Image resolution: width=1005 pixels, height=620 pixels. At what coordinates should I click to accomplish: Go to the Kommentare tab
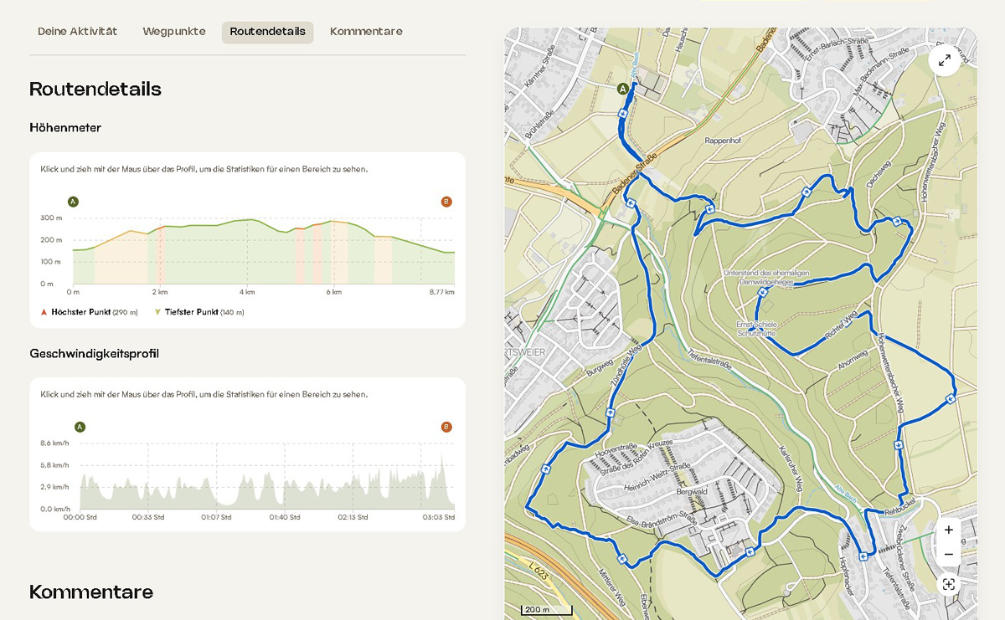[x=366, y=32]
